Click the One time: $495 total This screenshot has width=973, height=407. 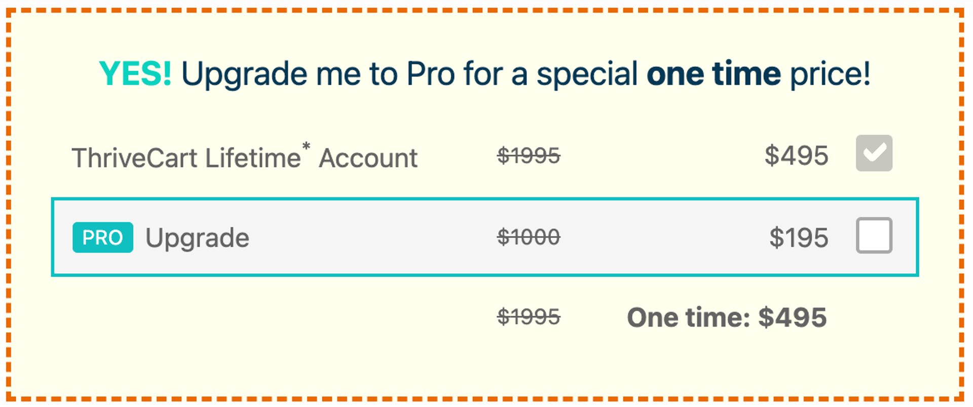click(x=727, y=317)
